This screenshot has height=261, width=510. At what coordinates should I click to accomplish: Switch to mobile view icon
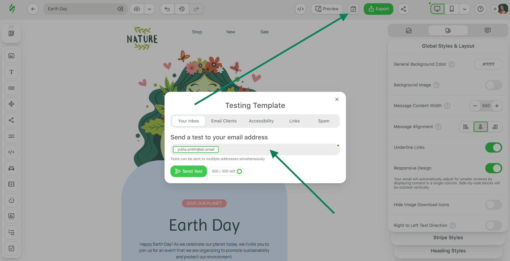[x=452, y=9]
